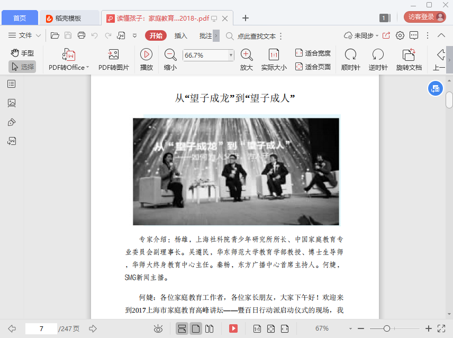Zoom in using 放大 magnifier
Viewport: 453px width, 338px height.
pyautogui.click(x=247, y=60)
